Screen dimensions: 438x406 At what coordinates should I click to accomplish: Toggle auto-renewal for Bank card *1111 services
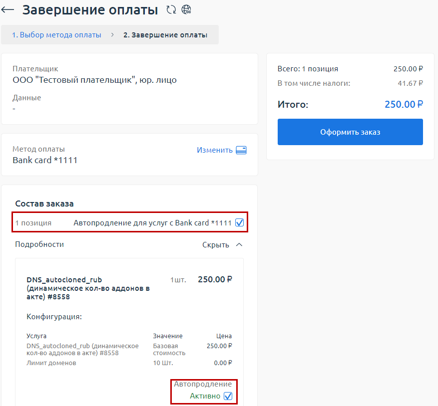tap(239, 223)
